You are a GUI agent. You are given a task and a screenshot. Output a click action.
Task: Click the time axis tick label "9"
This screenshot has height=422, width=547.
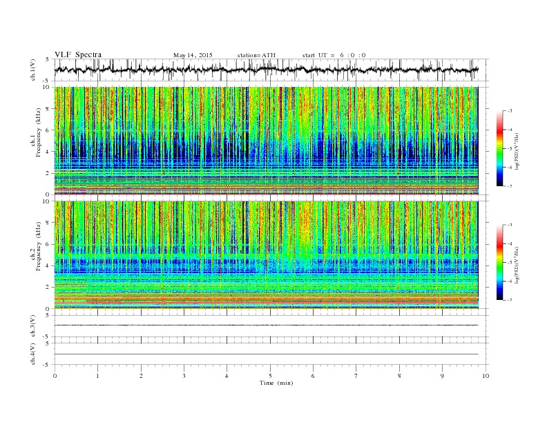point(442,376)
